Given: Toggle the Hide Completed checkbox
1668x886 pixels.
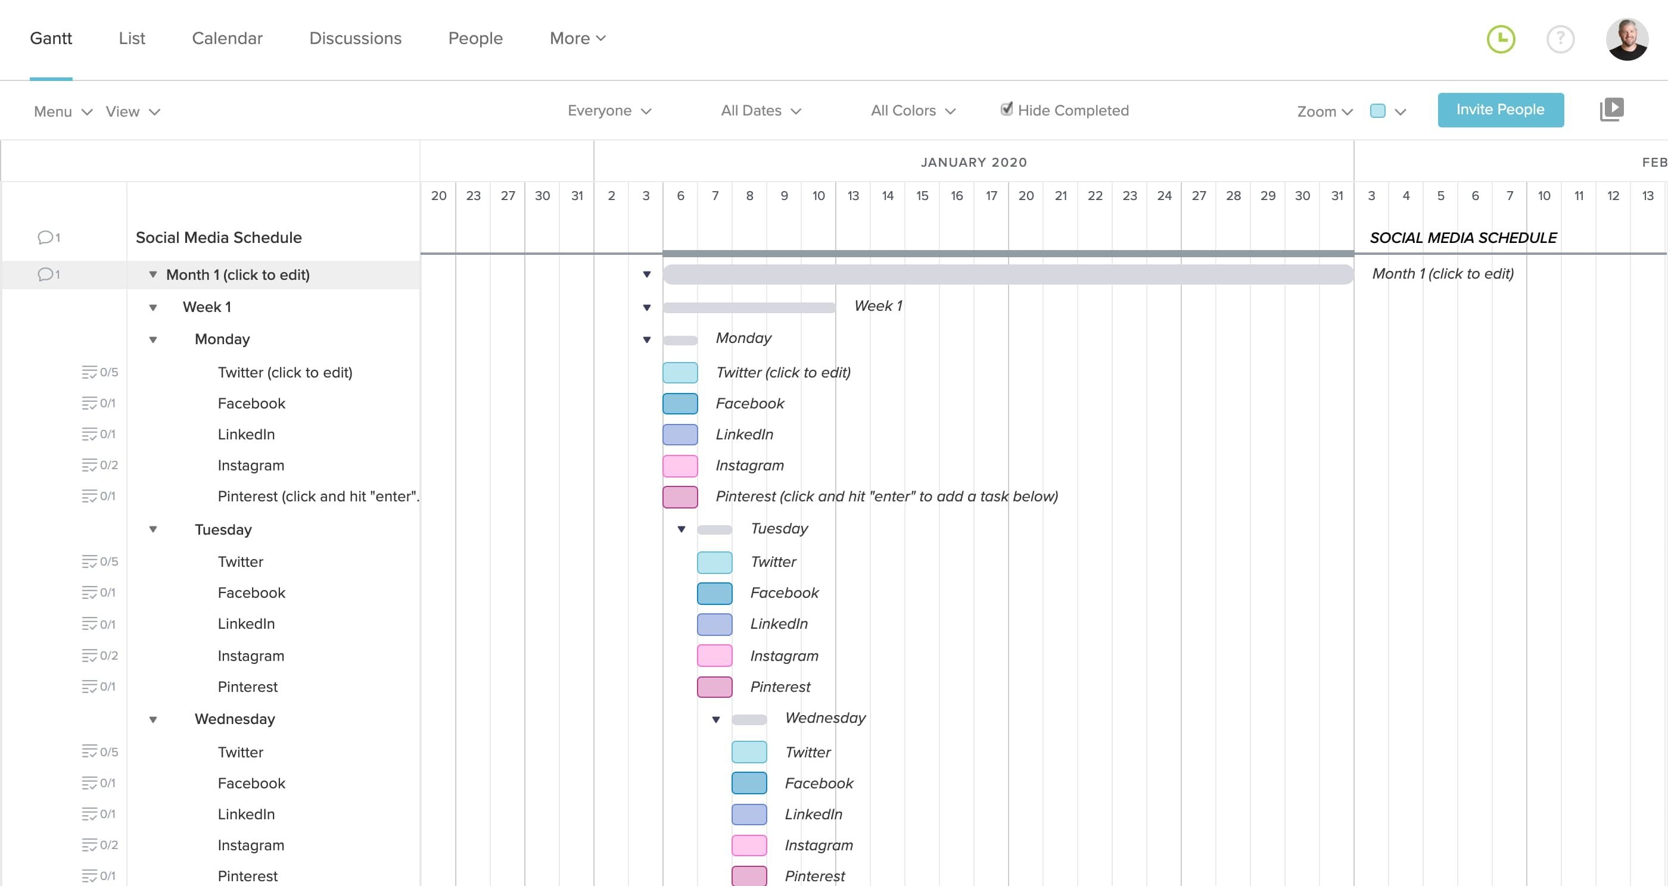Looking at the screenshot, I should tap(1006, 109).
